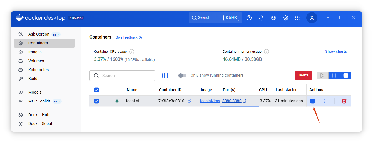Go to the Images section

coord(44,52)
